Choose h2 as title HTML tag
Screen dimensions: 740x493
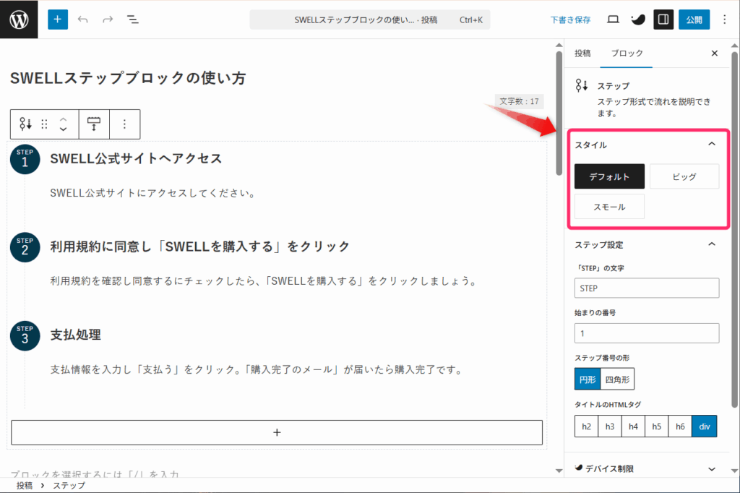[586, 426]
